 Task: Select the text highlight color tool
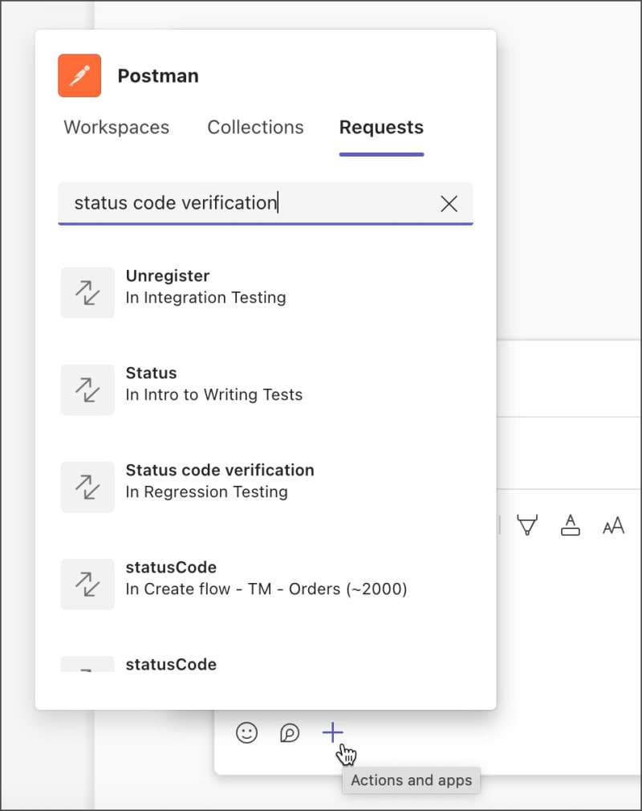527,526
